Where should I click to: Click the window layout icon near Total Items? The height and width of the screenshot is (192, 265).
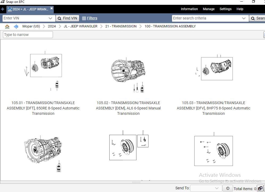click(260, 188)
